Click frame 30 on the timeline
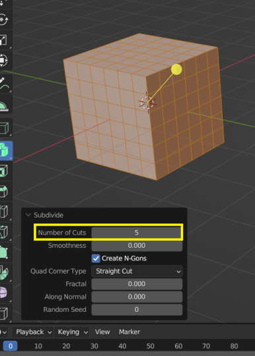The image size is (255, 356). pyautogui.click(x=94, y=346)
